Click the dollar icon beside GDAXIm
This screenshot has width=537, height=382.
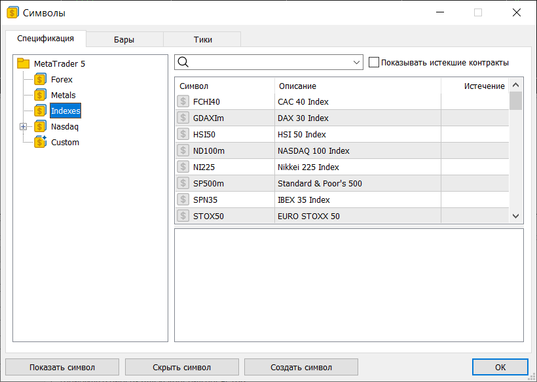click(183, 118)
